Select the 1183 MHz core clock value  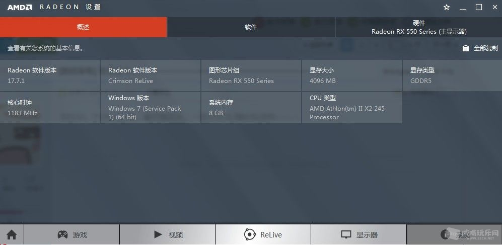tap(23, 113)
